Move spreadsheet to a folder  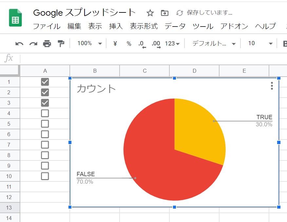tap(164, 13)
